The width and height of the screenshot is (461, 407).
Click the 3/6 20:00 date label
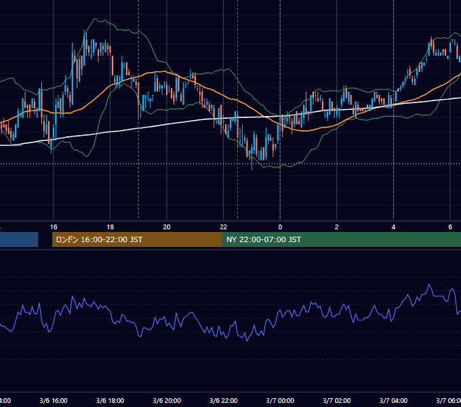coord(167,400)
